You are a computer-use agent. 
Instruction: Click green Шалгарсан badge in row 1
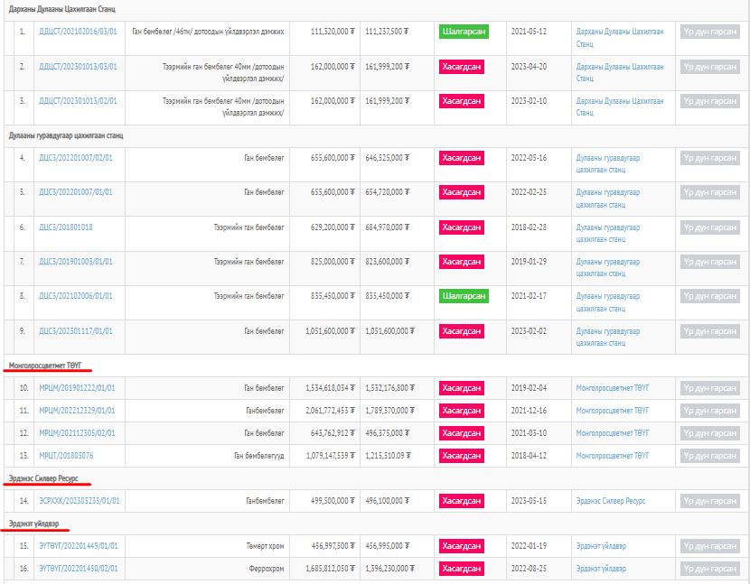coord(464,31)
